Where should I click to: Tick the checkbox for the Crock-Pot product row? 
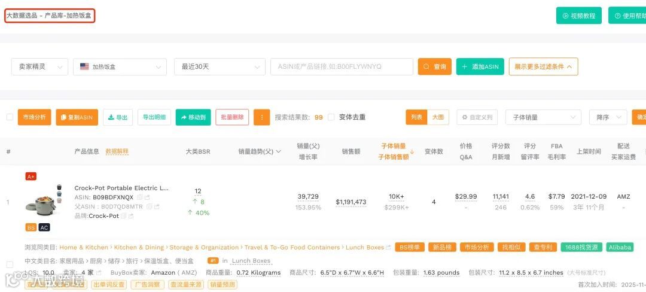(x=10, y=264)
